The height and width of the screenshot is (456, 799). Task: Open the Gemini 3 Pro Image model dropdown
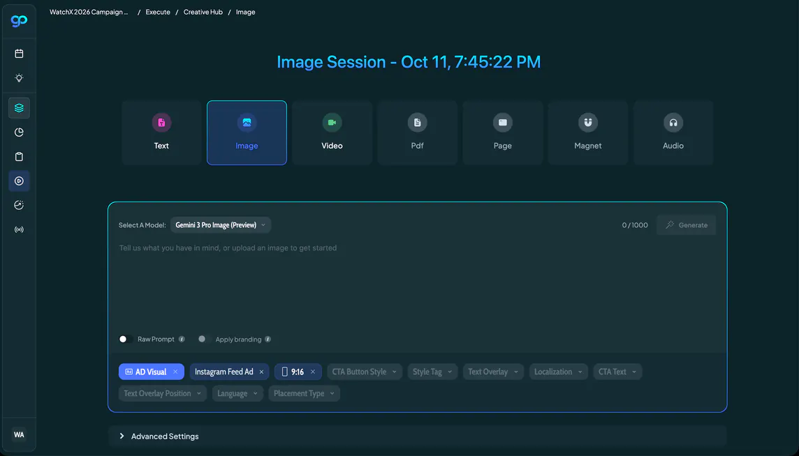(x=221, y=225)
